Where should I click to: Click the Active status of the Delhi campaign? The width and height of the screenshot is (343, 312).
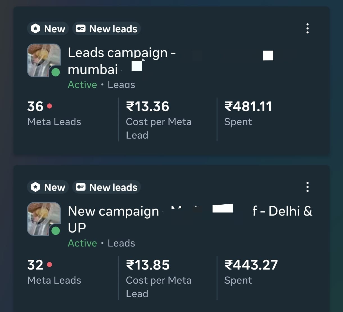[x=82, y=243]
